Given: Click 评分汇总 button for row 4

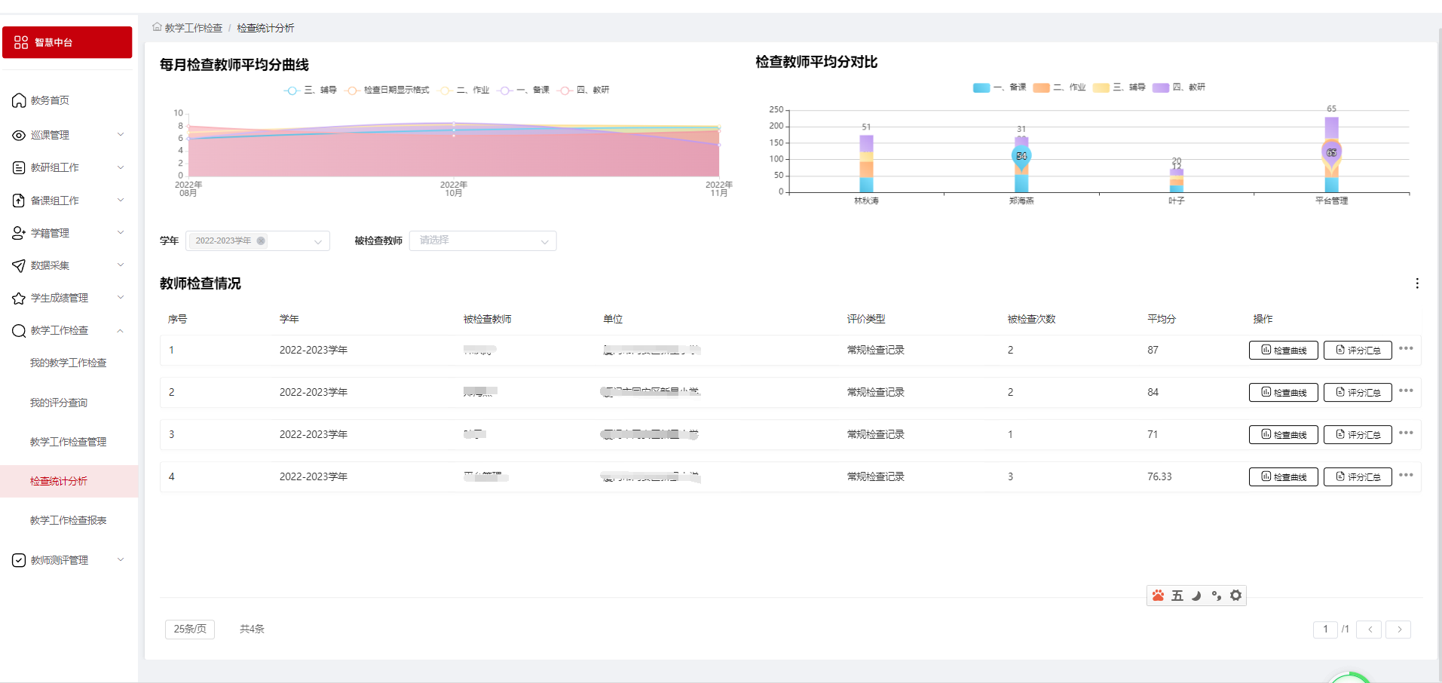Looking at the screenshot, I should [x=1358, y=477].
